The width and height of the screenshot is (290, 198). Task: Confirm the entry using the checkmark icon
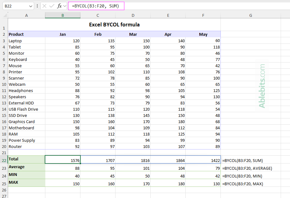(51, 6)
